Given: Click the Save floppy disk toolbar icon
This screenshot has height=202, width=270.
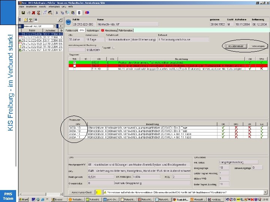Looking at the screenshot, I should [x=23, y=13].
